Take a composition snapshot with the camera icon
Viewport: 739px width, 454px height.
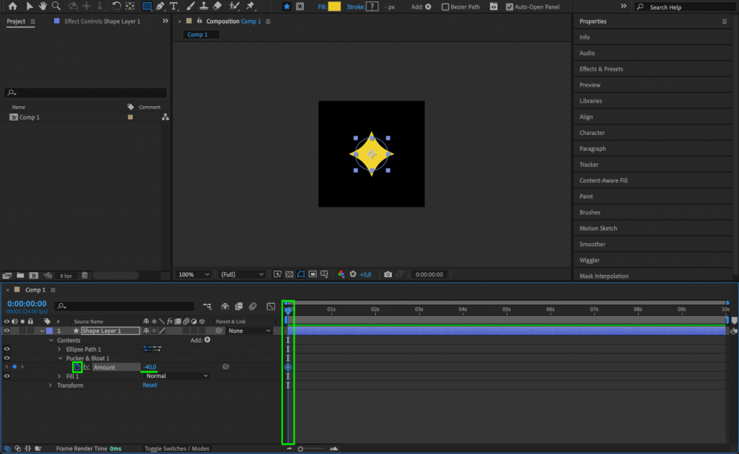[388, 274]
